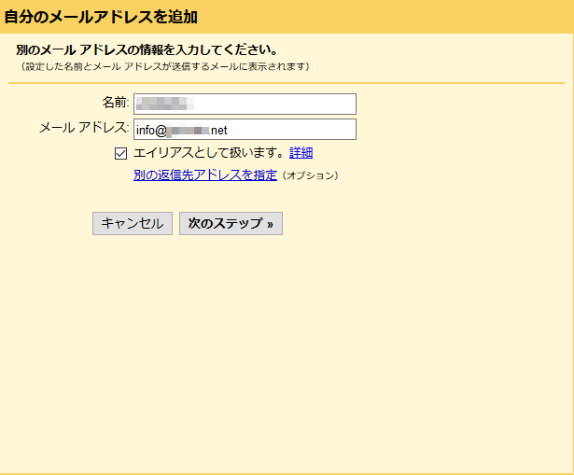The width and height of the screenshot is (574, 475).
Task: Click the 名前 field label
Action: pos(115,102)
